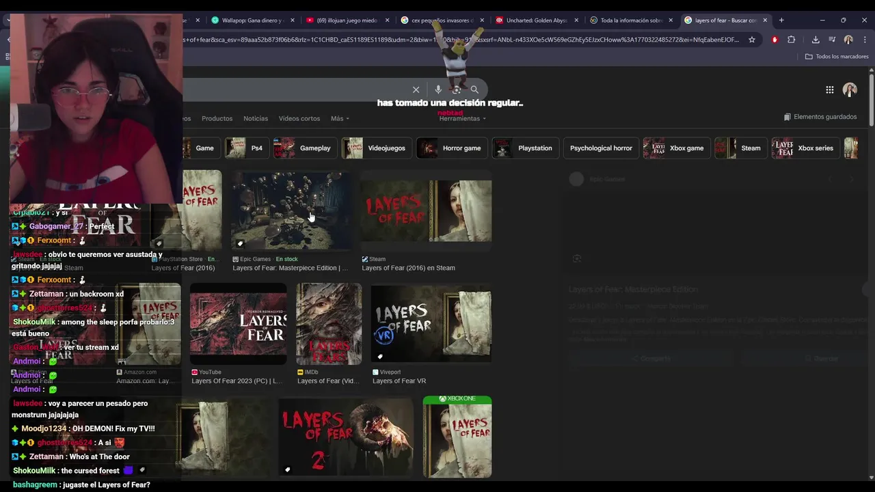The width and height of the screenshot is (875, 492).
Task: Clear the Google search box text
Action: [x=416, y=90]
